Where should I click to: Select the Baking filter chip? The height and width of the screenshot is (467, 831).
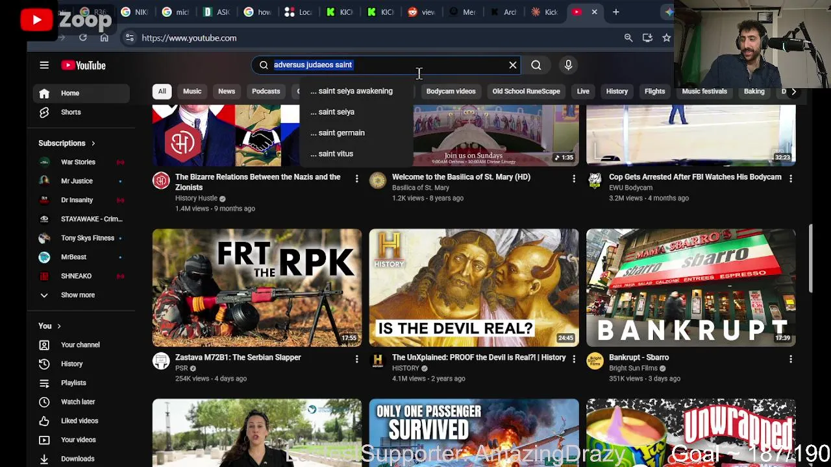pyautogui.click(x=754, y=91)
